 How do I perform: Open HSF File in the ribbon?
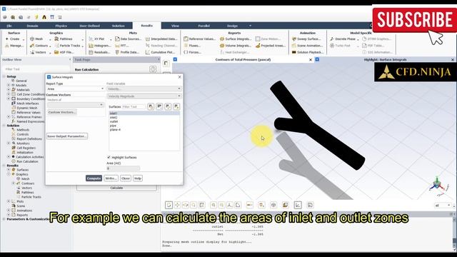(x=64, y=52)
